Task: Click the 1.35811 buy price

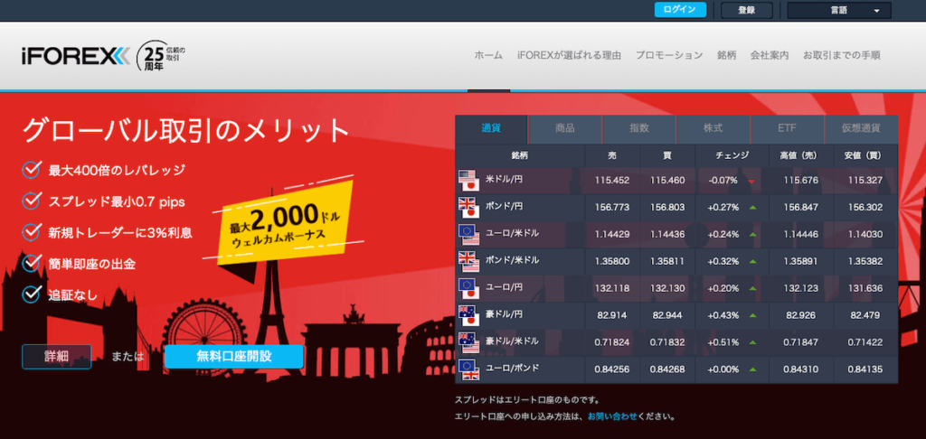Action: pos(667,261)
